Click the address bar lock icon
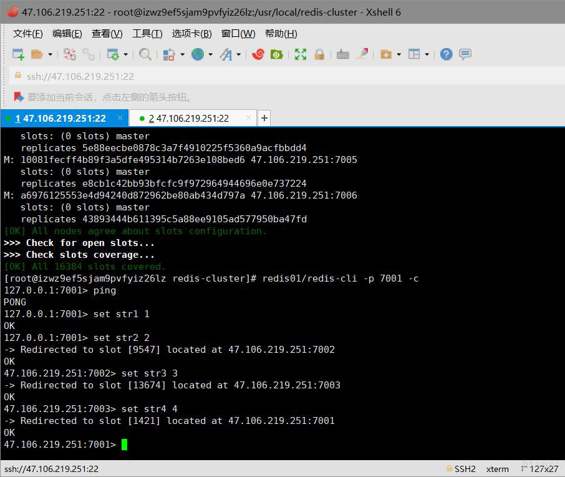The height and width of the screenshot is (477, 565). [x=17, y=76]
